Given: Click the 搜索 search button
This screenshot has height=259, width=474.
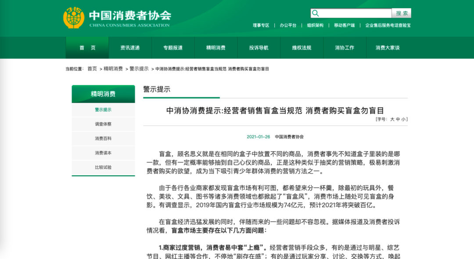Looking at the screenshot, I should coord(402,13).
